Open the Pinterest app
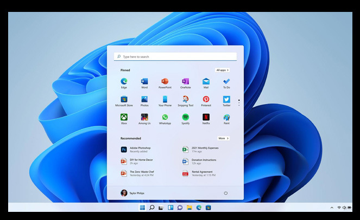This screenshot has height=220, width=360. tap(206, 101)
